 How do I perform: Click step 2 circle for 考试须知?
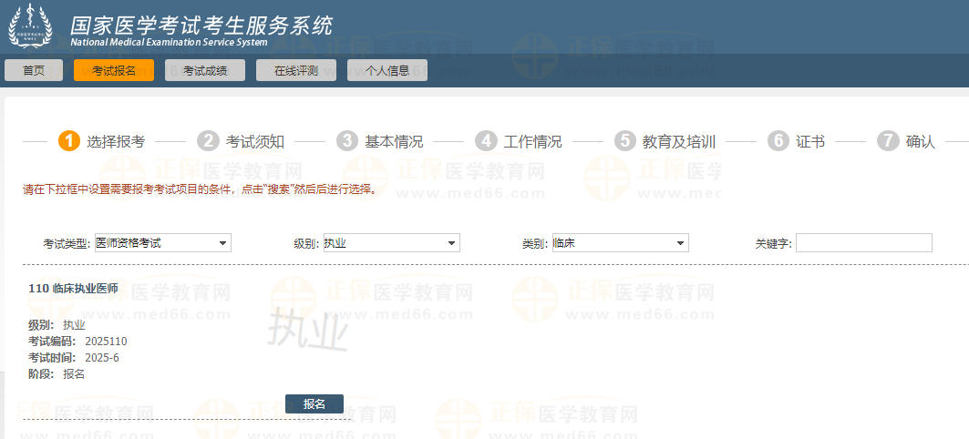[x=209, y=141]
